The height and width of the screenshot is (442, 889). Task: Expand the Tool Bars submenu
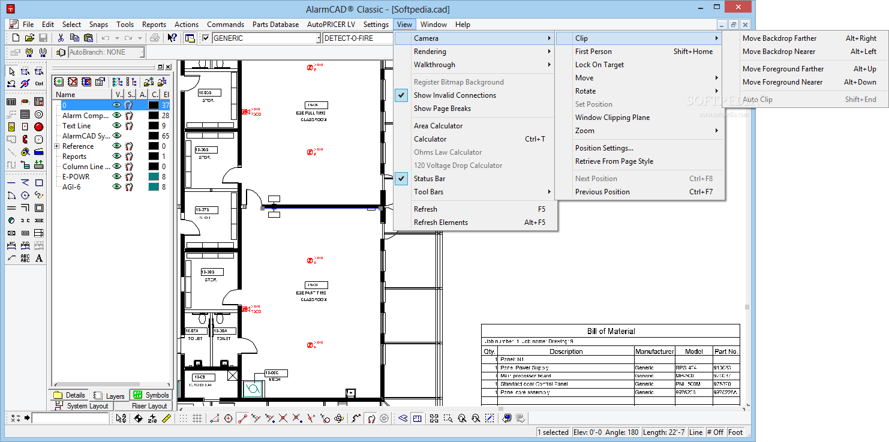click(x=476, y=192)
